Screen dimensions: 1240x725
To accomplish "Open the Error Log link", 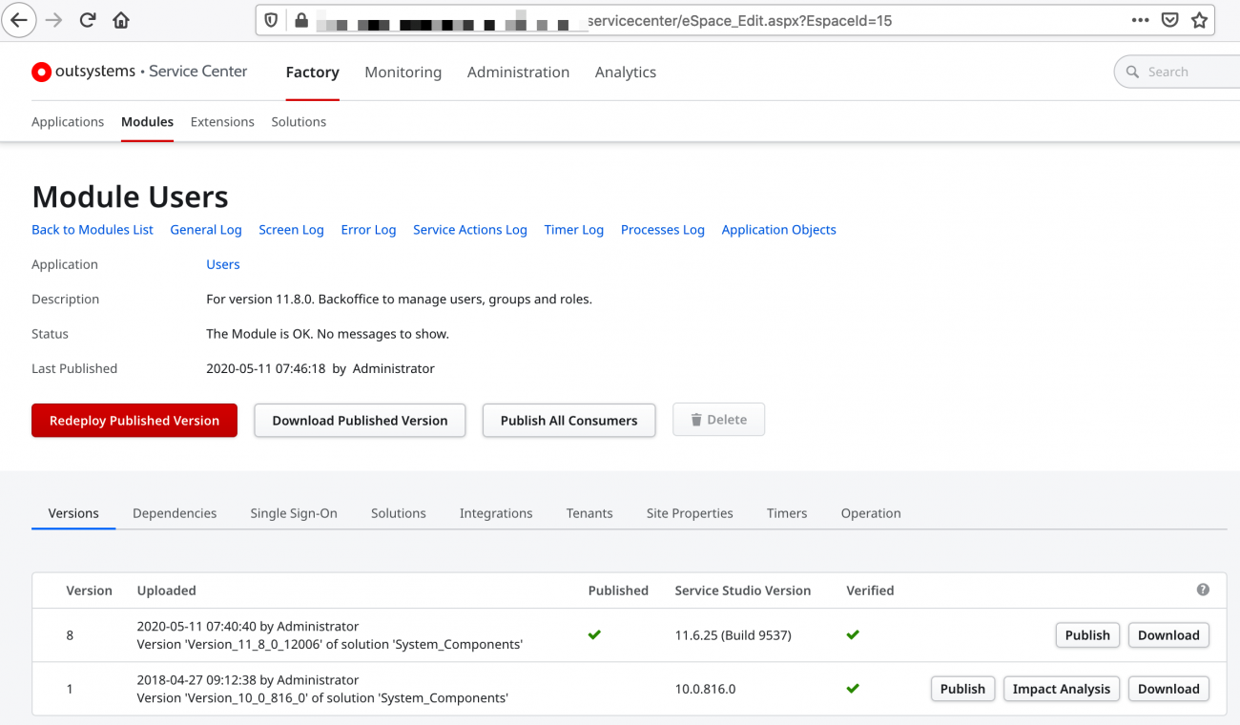I will click(368, 230).
